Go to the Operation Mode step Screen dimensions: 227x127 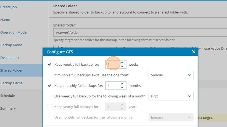(13, 32)
